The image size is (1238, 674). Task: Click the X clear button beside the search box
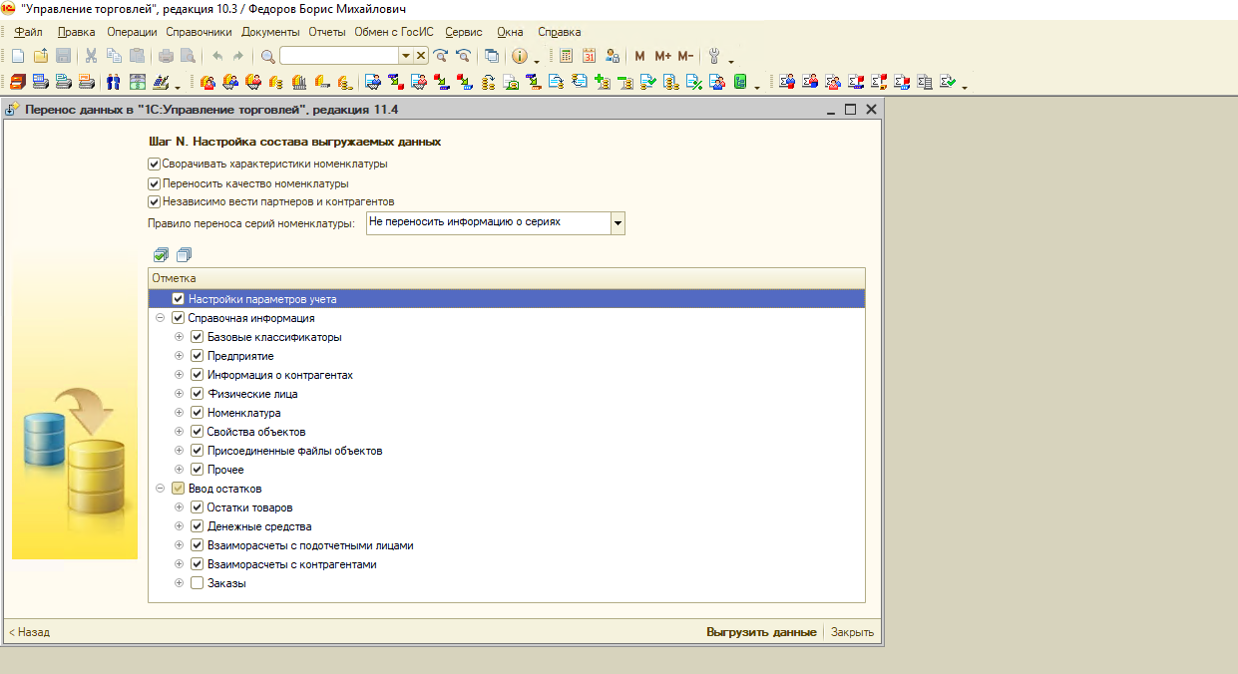click(x=421, y=56)
